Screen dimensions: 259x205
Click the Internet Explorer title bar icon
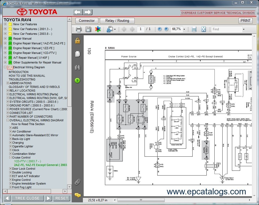tap(5, 3)
